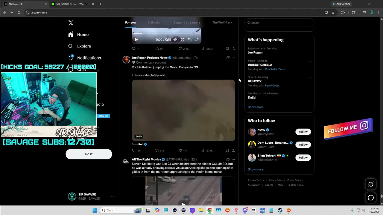Open the #UFC327 trending topic
This screenshot has width=383, height=215.
(x=255, y=81)
